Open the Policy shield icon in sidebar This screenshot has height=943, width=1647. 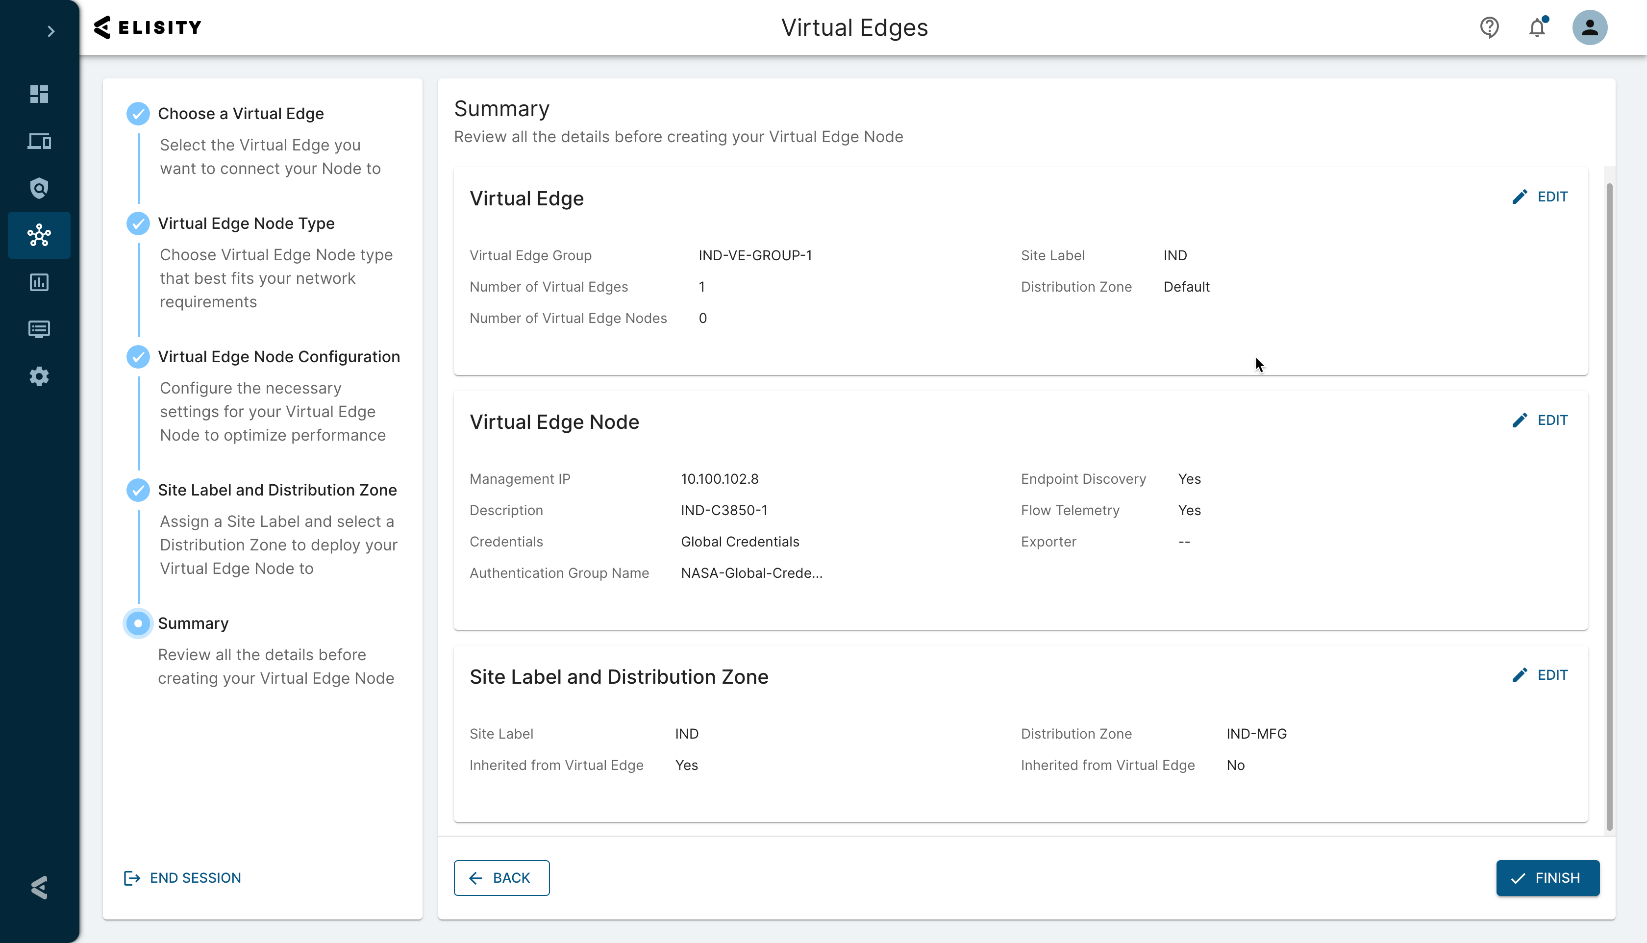(39, 189)
